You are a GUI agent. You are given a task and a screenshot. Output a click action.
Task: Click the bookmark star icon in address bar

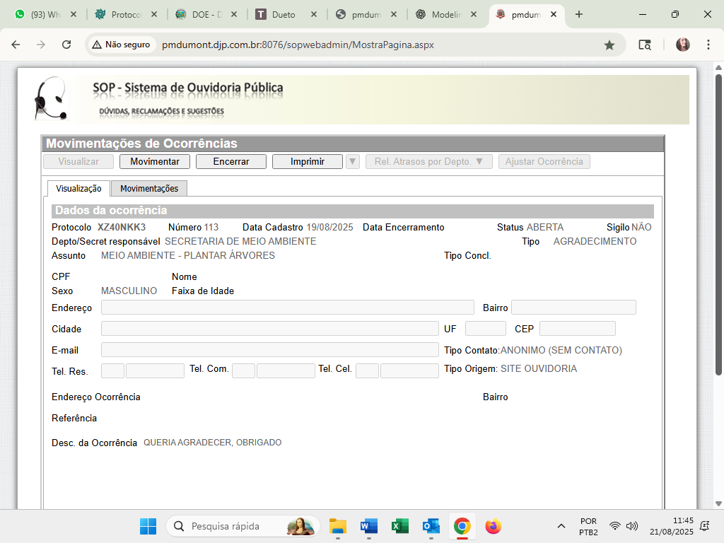(x=609, y=45)
